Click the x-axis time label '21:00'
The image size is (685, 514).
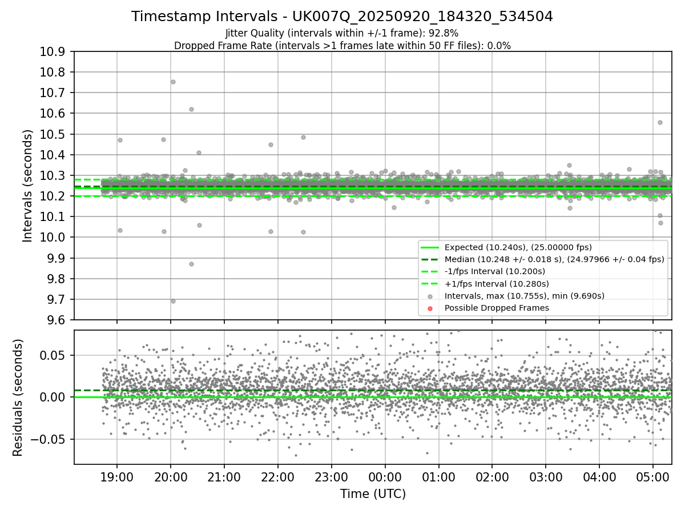[x=224, y=476]
